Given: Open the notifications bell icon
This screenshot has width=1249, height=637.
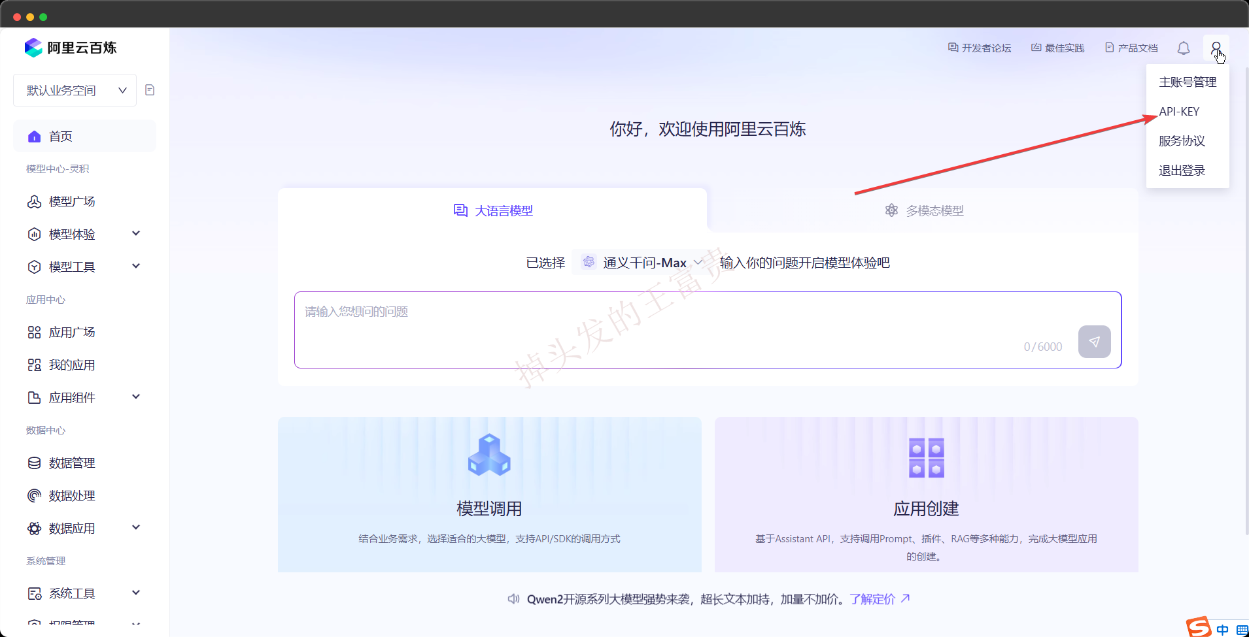Looking at the screenshot, I should 1184,48.
